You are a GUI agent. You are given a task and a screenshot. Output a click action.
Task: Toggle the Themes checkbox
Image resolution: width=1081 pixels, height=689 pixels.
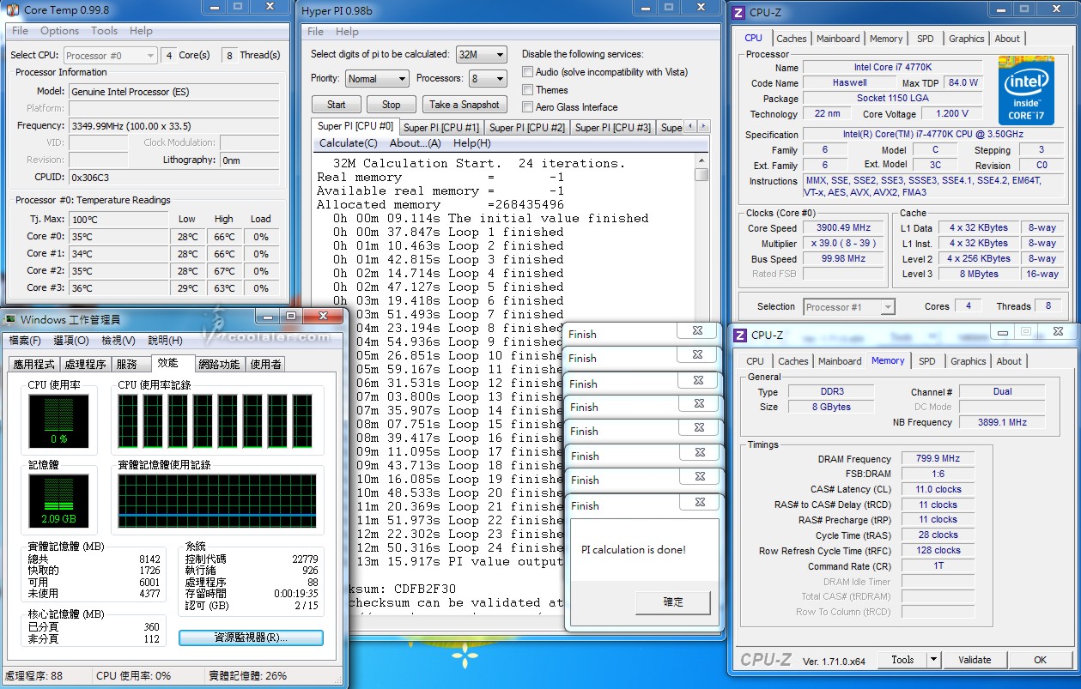pos(528,90)
